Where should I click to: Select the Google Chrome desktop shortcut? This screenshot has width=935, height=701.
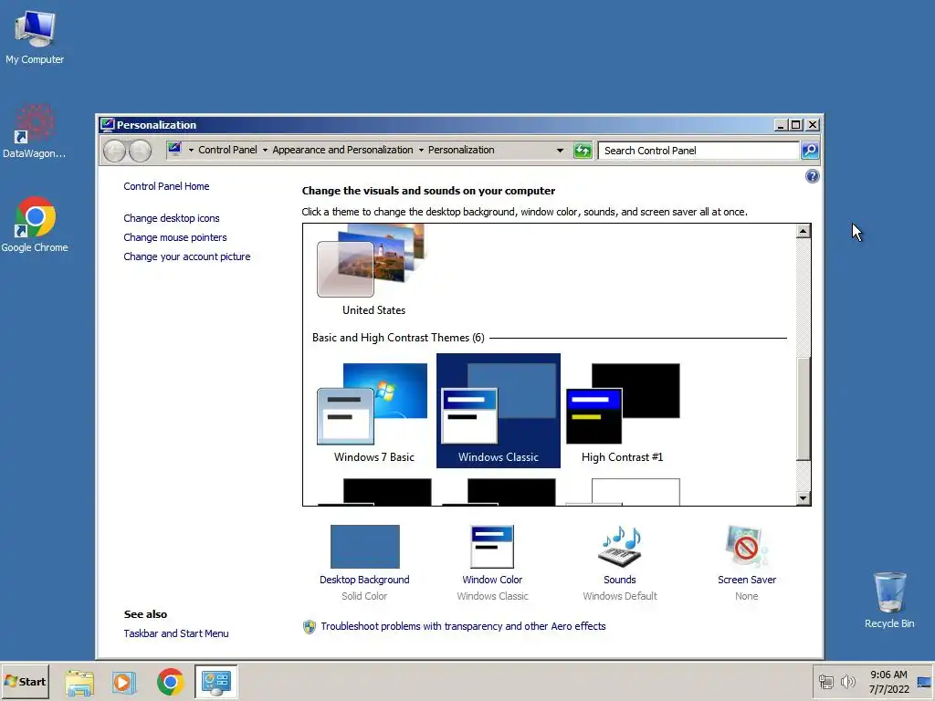click(x=35, y=225)
